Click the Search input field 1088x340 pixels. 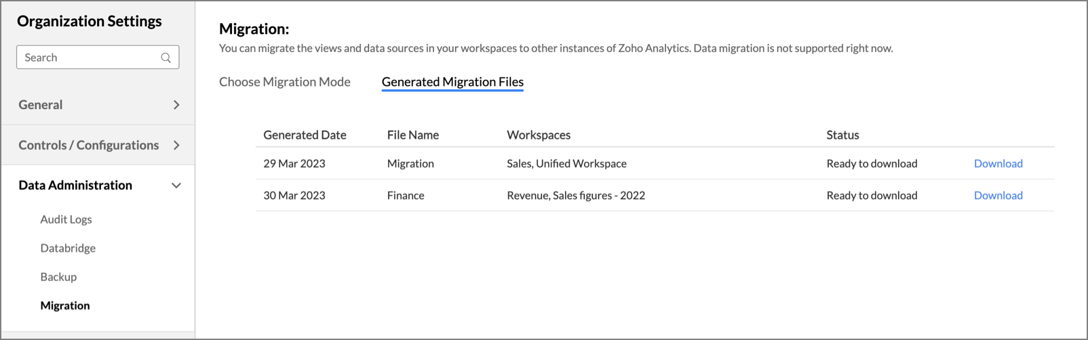click(x=88, y=58)
